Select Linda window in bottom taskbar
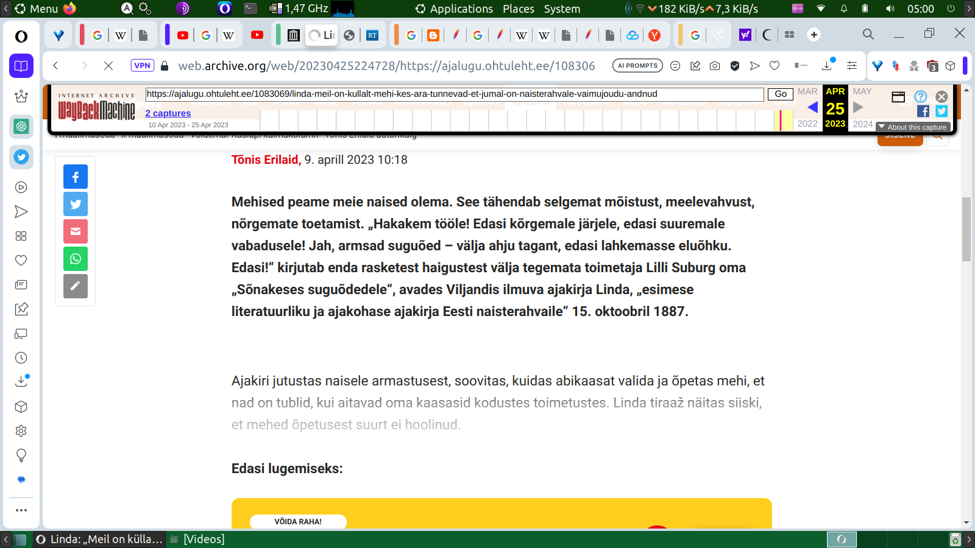This screenshot has height=548, width=975. pyautogui.click(x=99, y=539)
